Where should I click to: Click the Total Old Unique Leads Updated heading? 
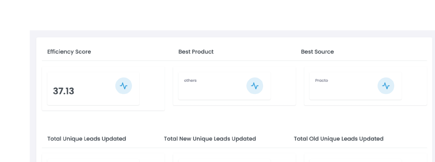(338, 139)
